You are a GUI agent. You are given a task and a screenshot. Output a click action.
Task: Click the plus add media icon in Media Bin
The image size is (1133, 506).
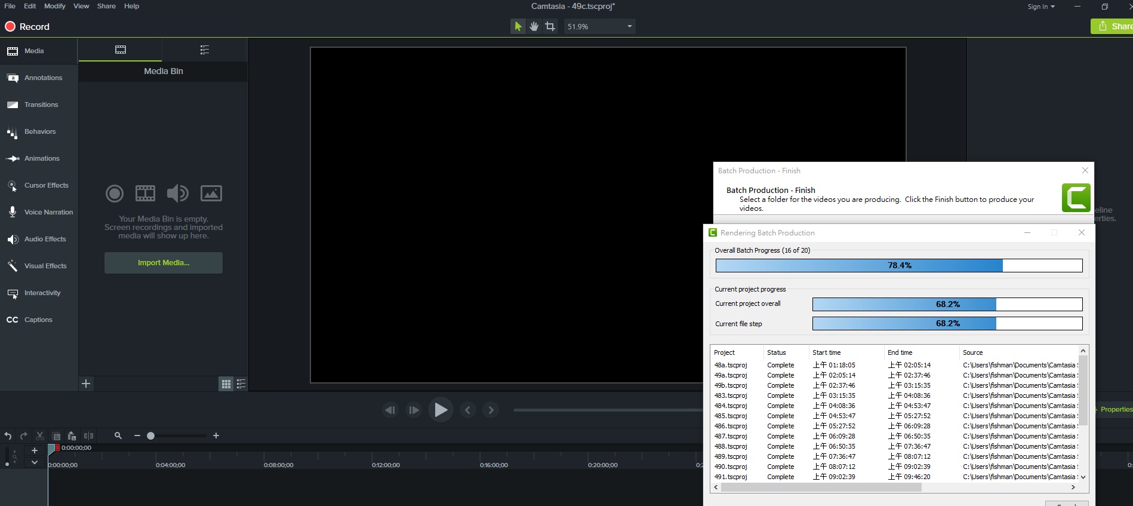[86, 384]
